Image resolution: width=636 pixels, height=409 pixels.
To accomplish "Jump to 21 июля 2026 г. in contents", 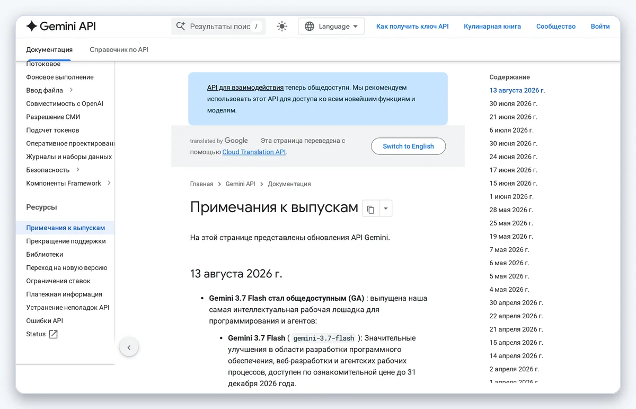I will click(x=513, y=117).
